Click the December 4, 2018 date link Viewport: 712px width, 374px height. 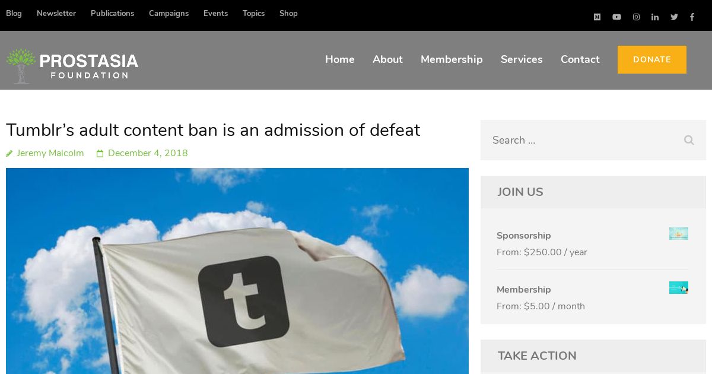(148, 153)
